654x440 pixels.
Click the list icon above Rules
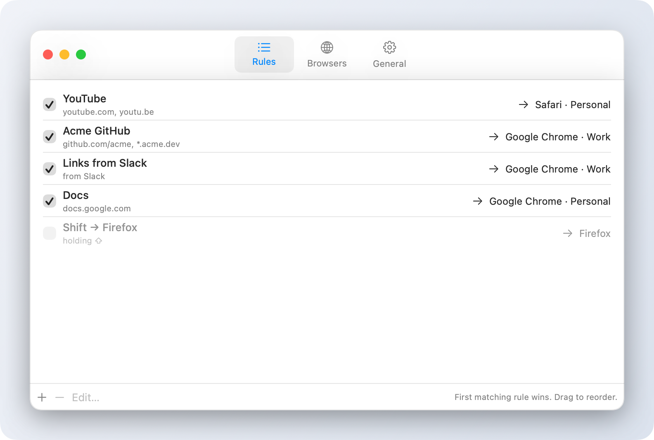(x=264, y=47)
